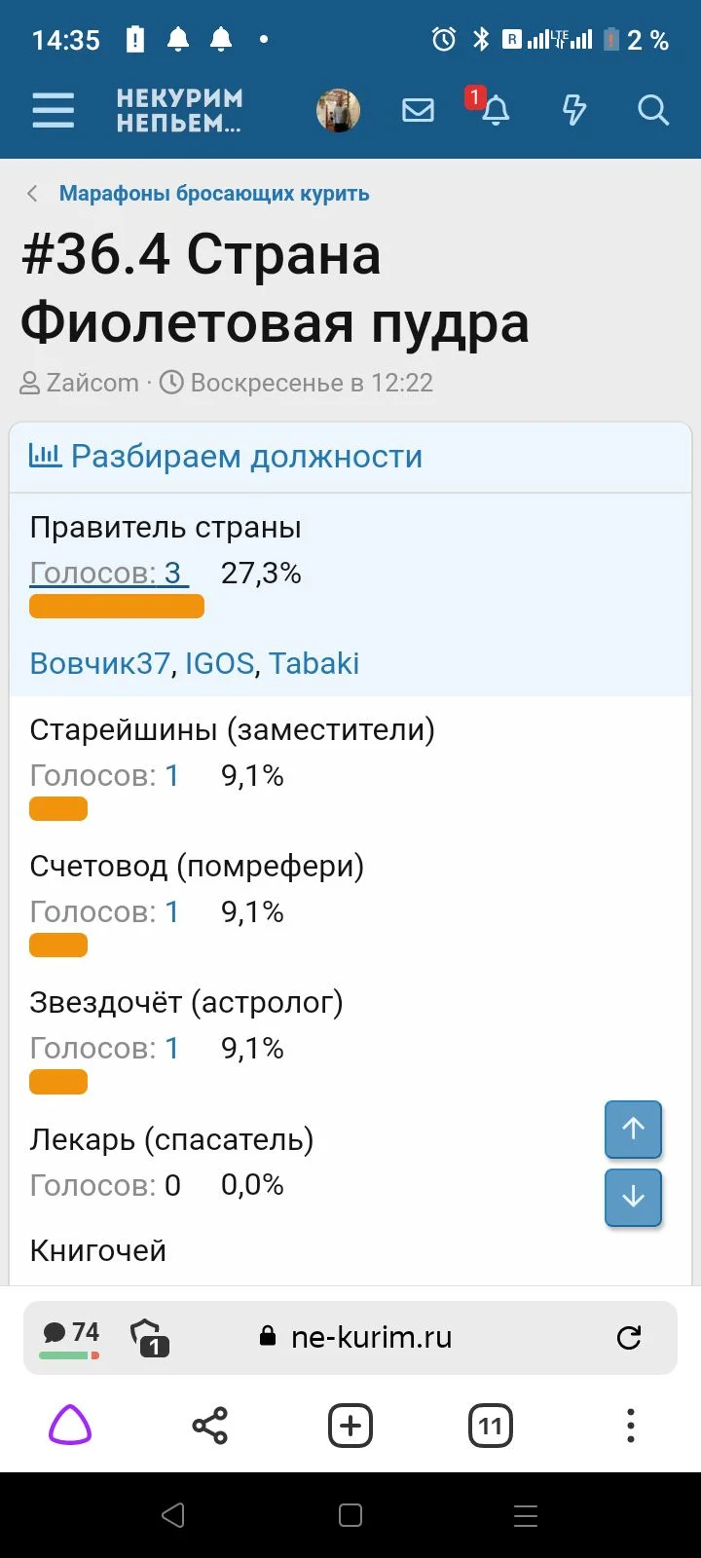Open the tab switcher showing 11 tabs
Image resolution: width=701 pixels, height=1558 pixels.
pos(491,1427)
